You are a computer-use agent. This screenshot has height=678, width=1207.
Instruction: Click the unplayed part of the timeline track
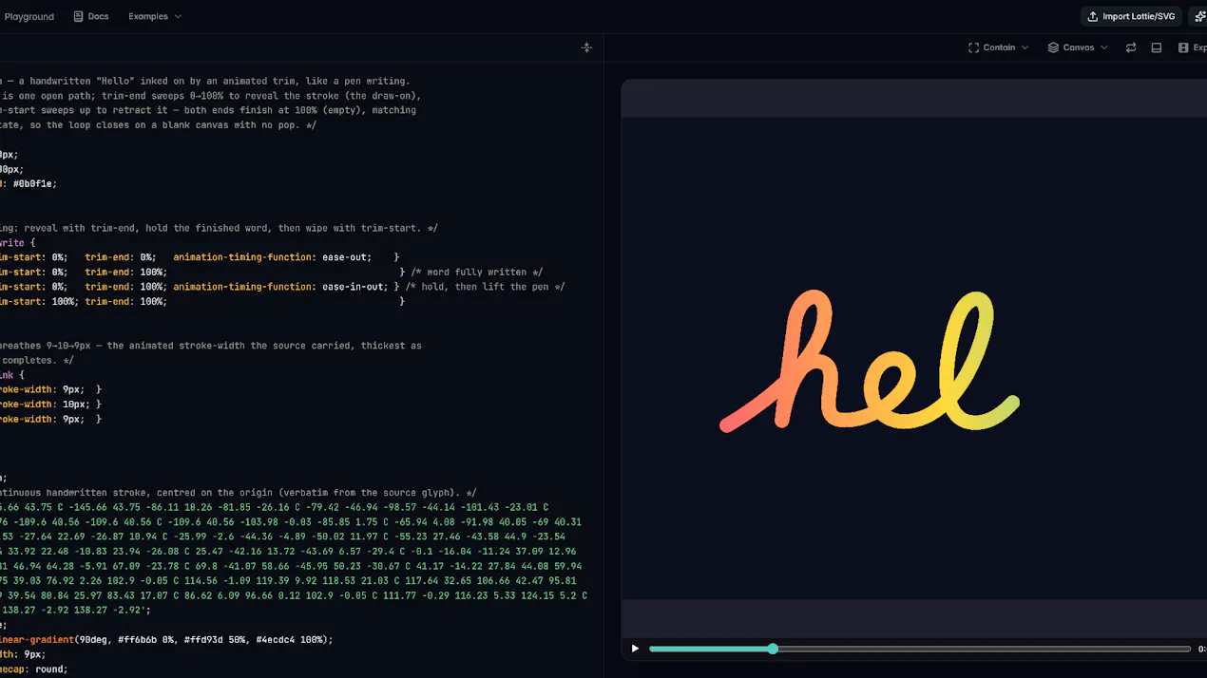[x=984, y=649]
